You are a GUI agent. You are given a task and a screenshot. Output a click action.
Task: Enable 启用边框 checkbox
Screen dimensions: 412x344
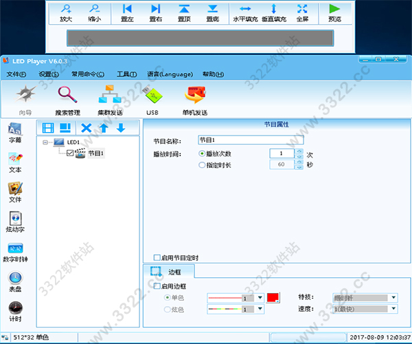click(157, 286)
